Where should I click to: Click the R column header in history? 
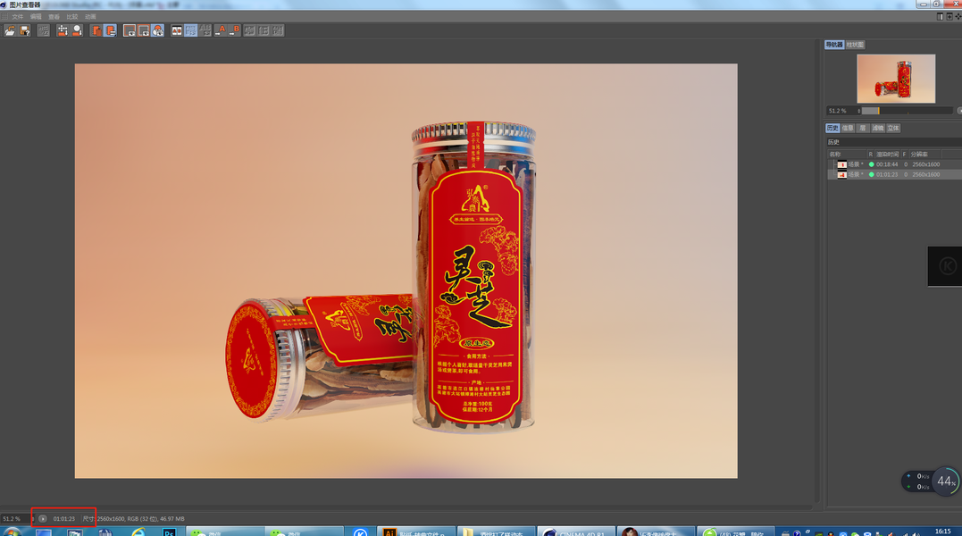coord(871,155)
